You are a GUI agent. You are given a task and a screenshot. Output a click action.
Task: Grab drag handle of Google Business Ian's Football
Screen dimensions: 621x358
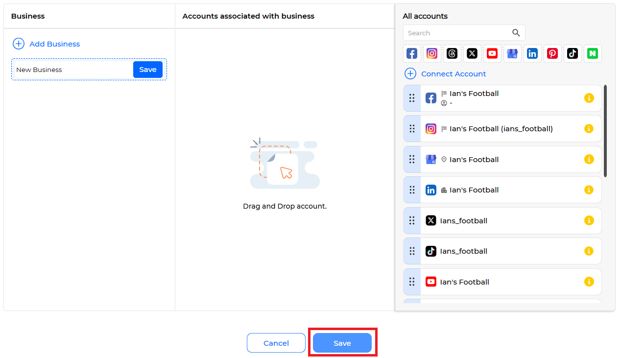tap(412, 159)
